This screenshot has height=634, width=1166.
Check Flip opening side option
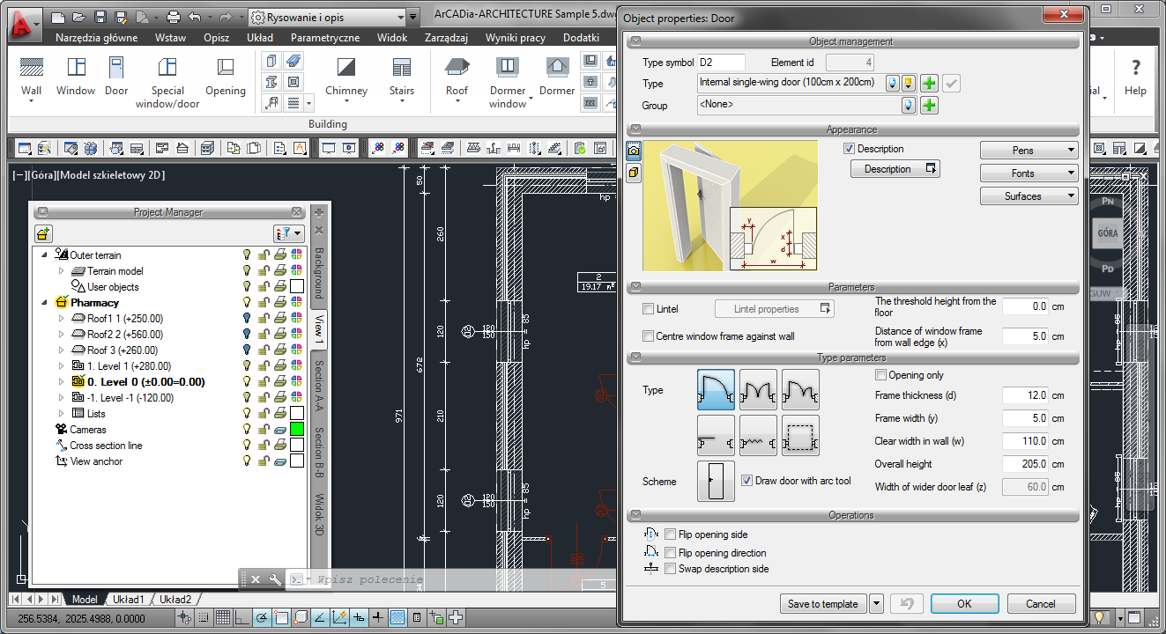tap(671, 534)
